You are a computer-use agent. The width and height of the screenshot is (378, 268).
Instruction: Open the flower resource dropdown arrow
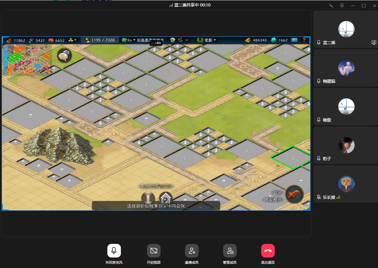(187, 40)
